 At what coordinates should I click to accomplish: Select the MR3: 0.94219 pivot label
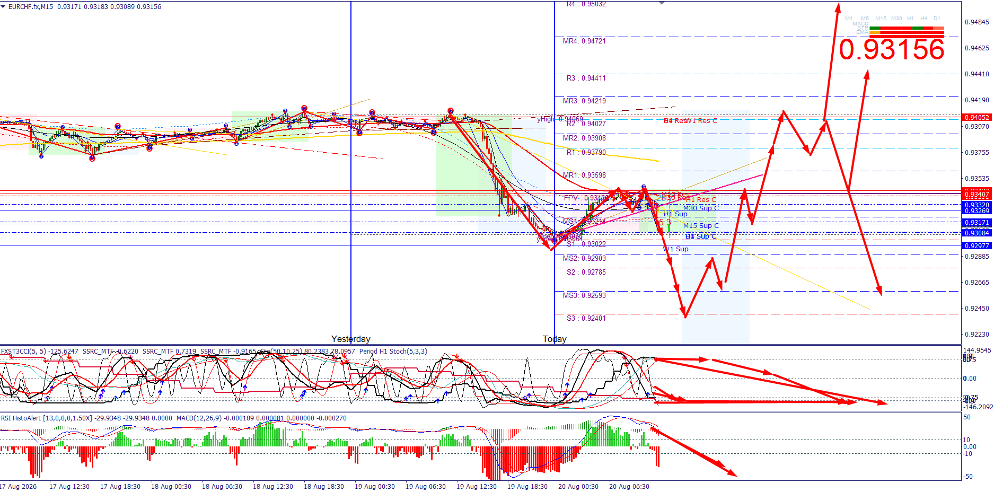584,101
